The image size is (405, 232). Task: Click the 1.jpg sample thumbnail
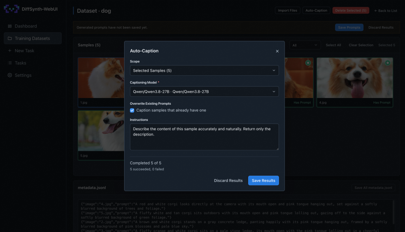[x=101, y=78]
